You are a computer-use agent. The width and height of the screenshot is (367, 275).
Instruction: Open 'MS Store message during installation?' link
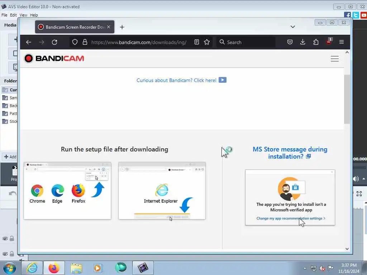point(290,153)
